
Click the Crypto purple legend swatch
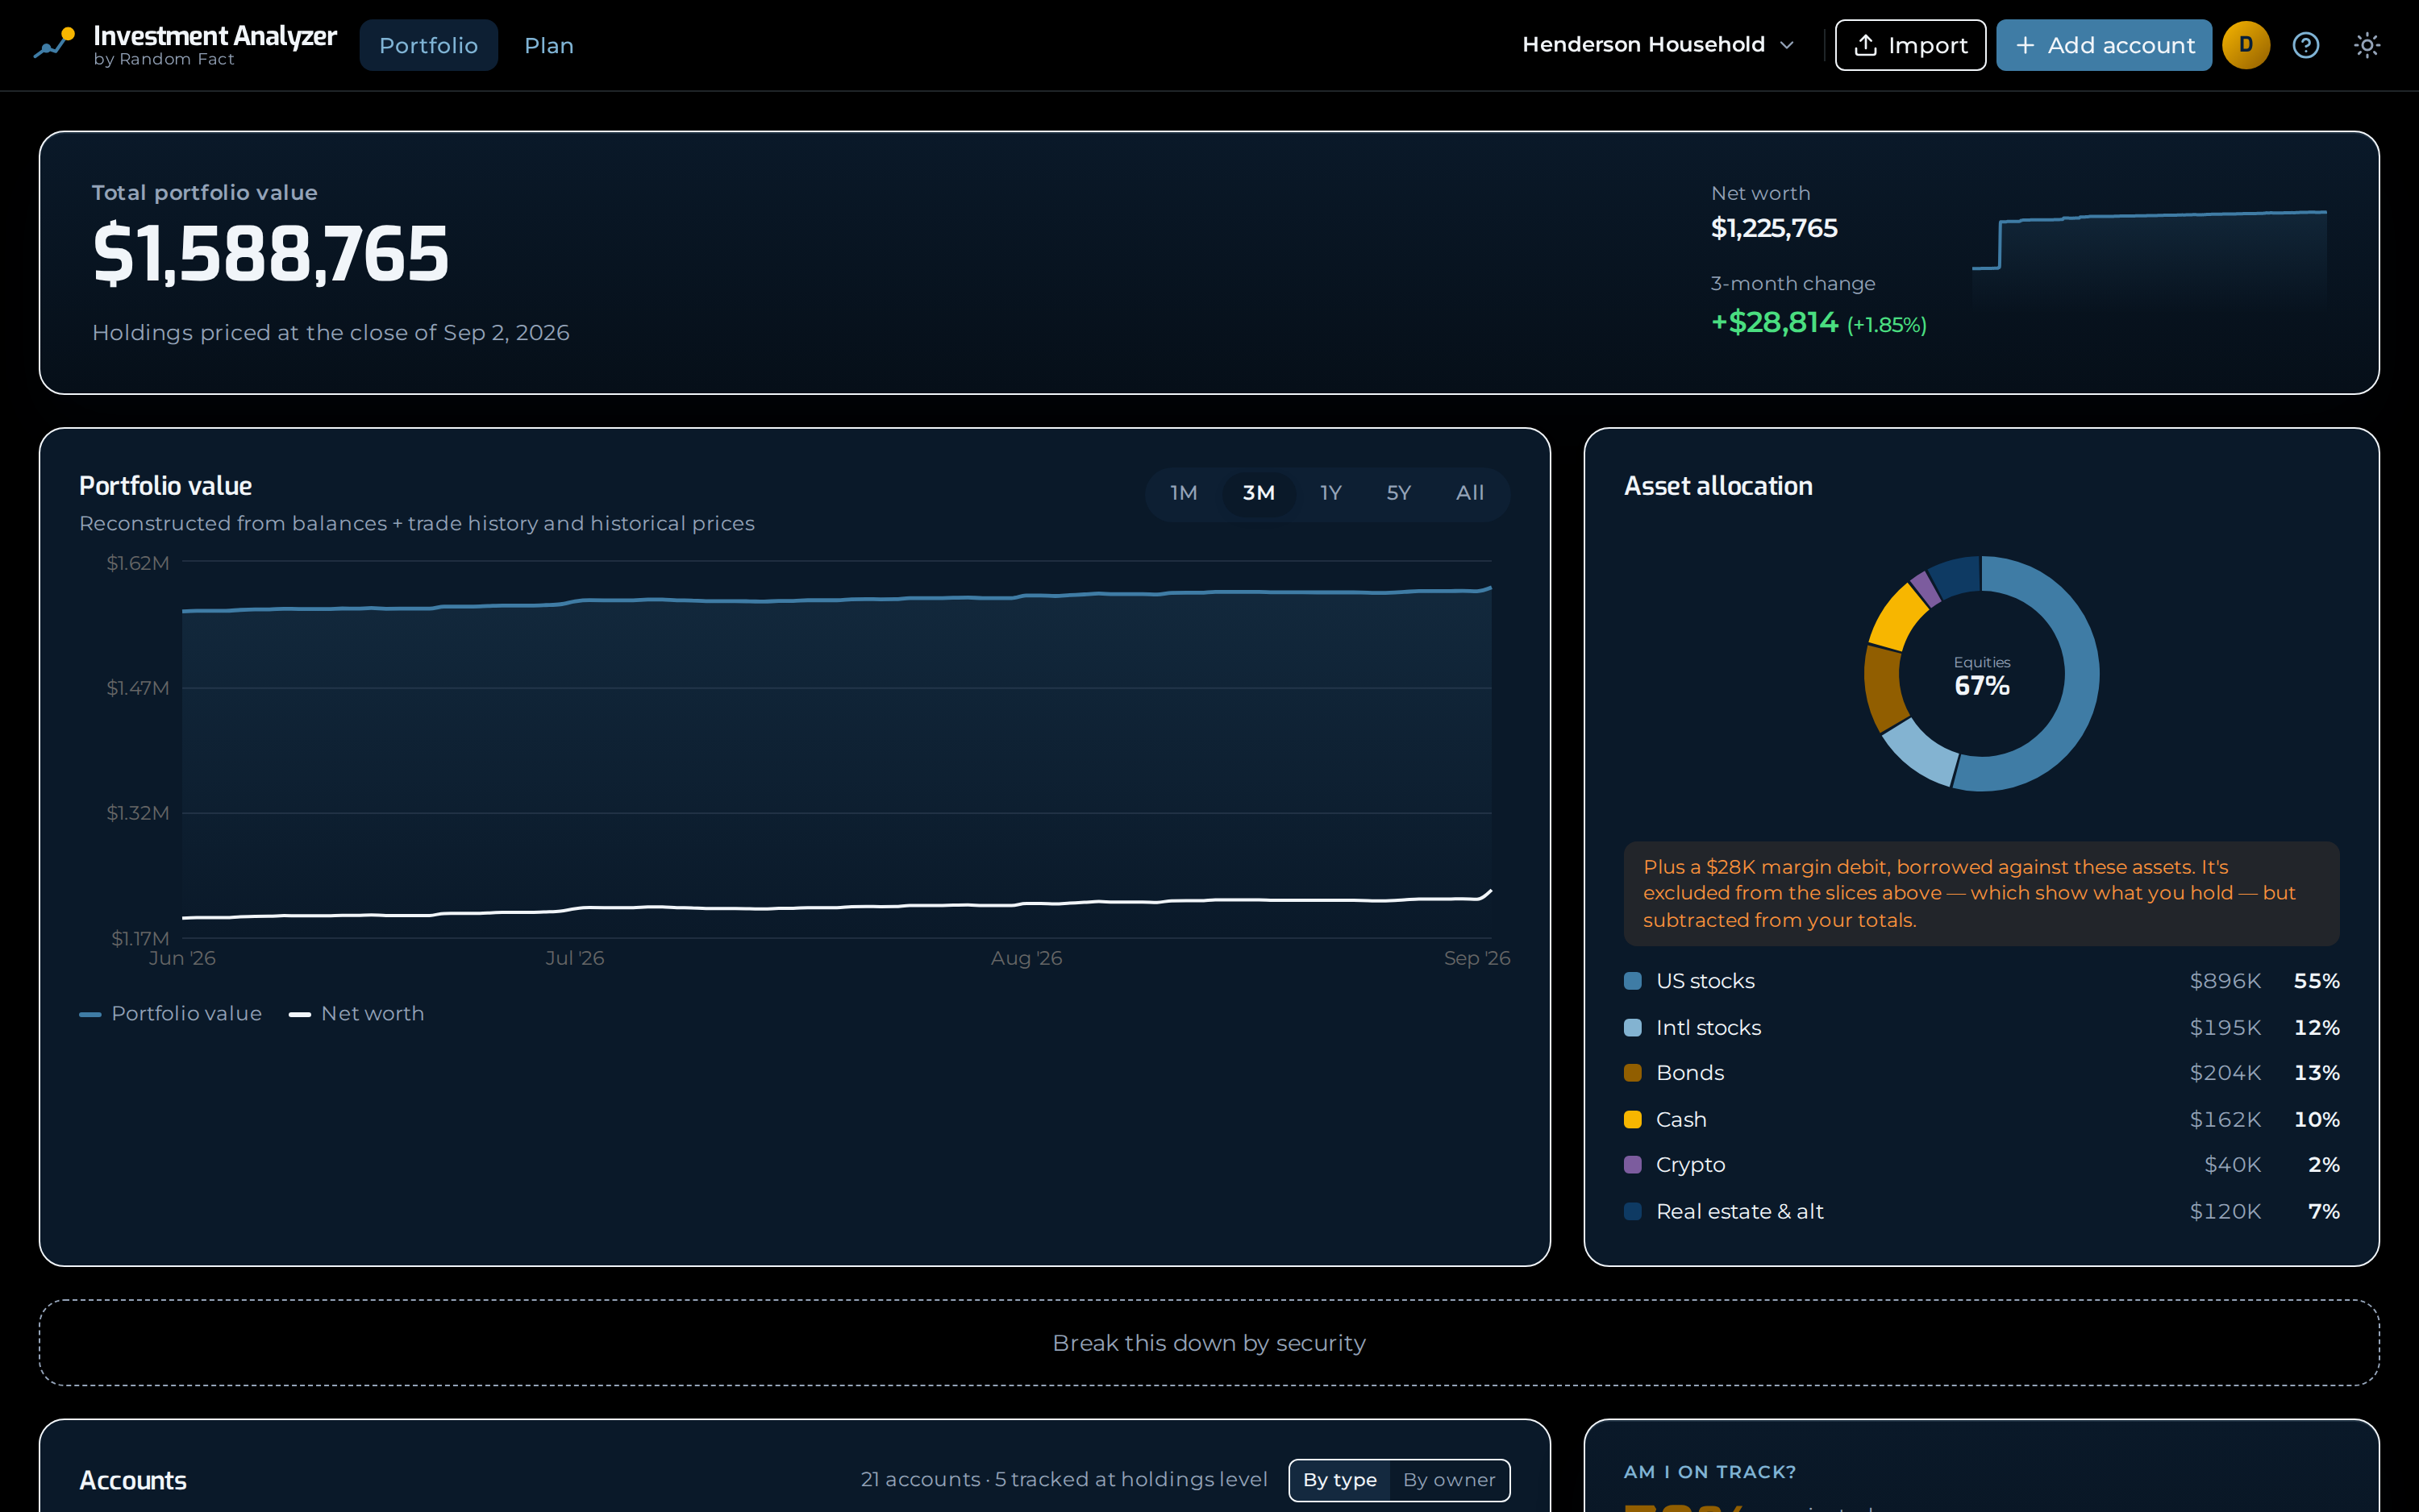[1633, 1165]
